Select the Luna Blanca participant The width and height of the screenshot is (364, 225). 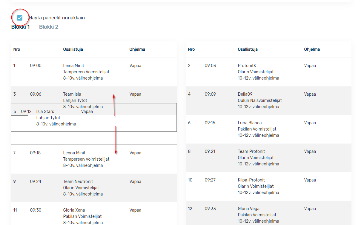click(250, 123)
